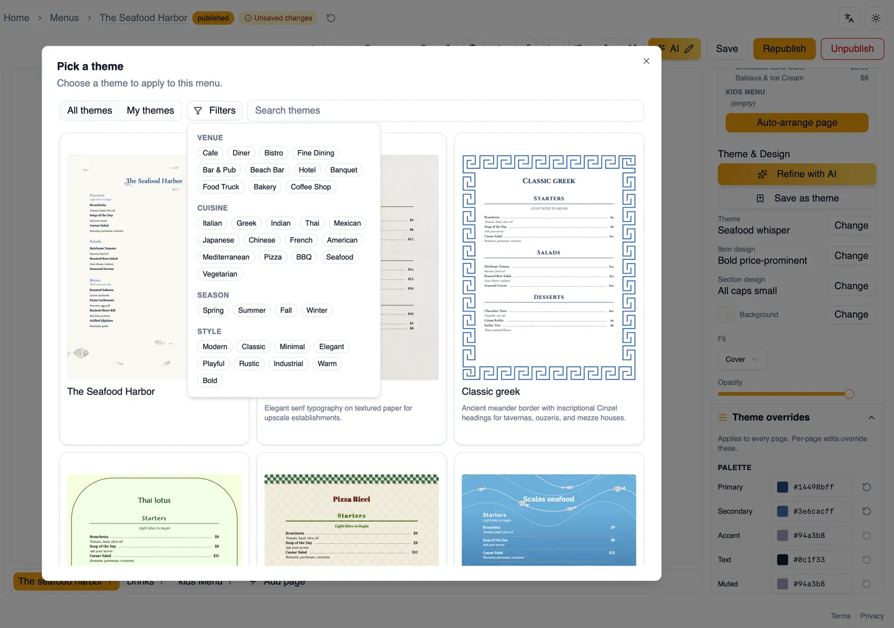Open the Cover fit dropdown
Screen dimensions: 894x628
(x=742, y=359)
